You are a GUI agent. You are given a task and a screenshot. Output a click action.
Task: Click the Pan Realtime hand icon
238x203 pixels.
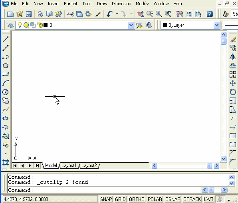tap(141, 14)
